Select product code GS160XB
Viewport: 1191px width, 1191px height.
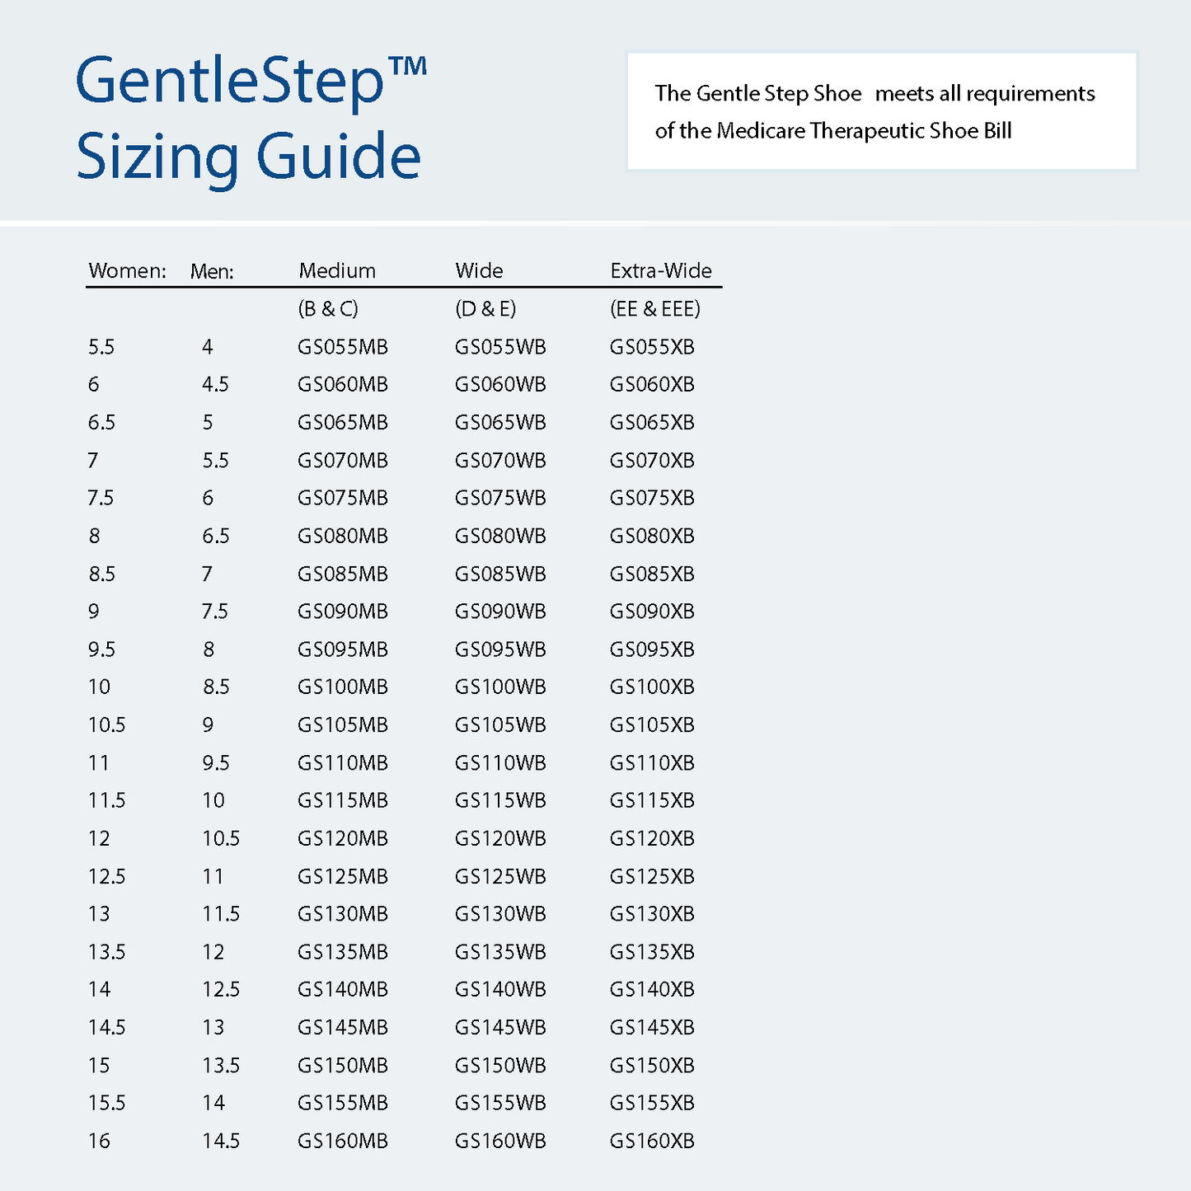coord(652,1141)
